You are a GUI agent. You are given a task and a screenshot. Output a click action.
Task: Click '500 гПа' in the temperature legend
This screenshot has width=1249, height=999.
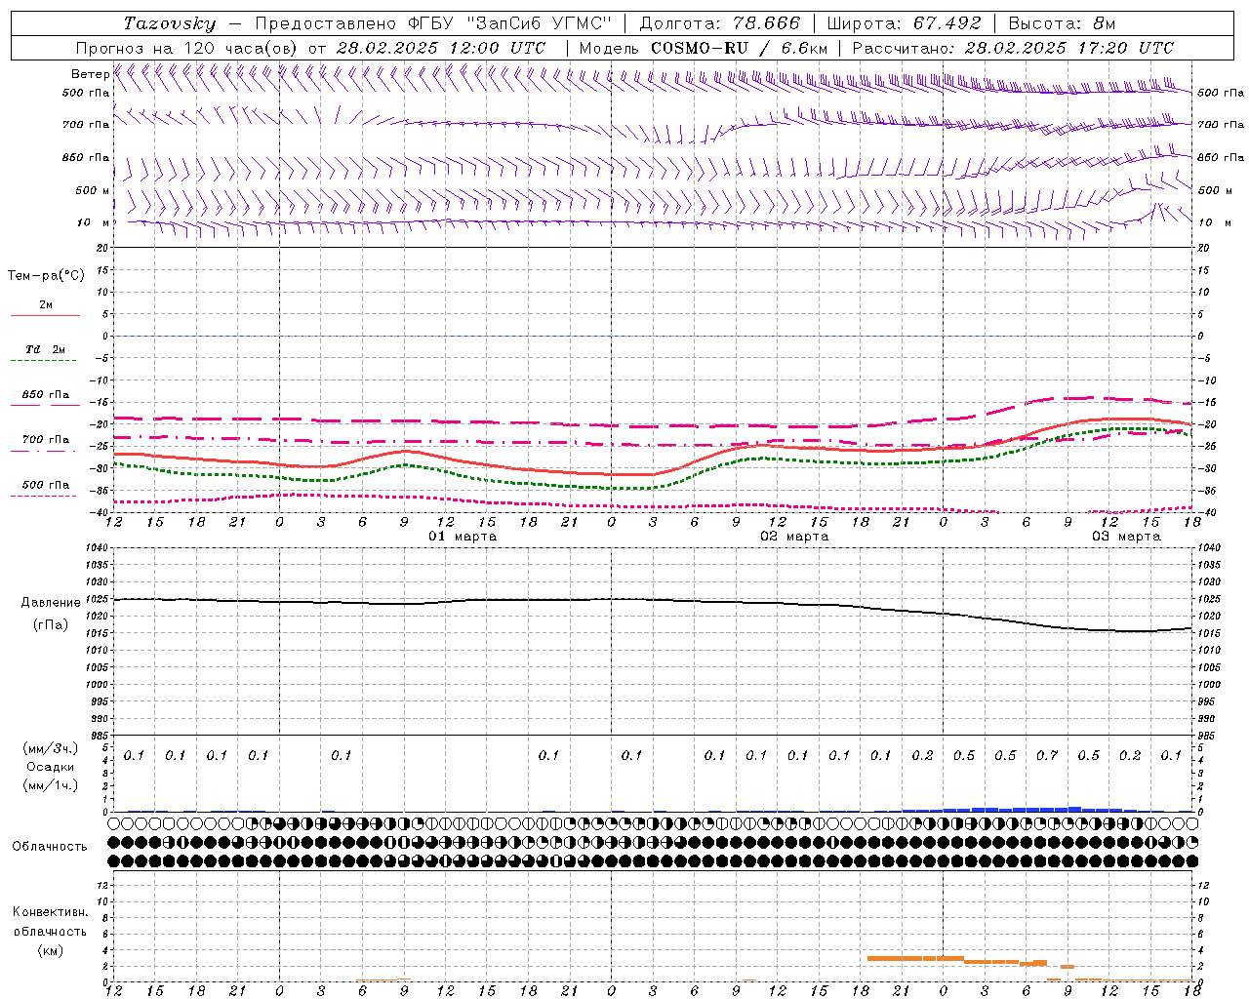[x=46, y=485]
